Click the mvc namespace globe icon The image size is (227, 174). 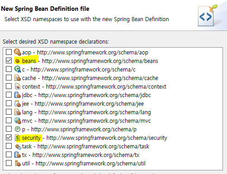coord(18,120)
